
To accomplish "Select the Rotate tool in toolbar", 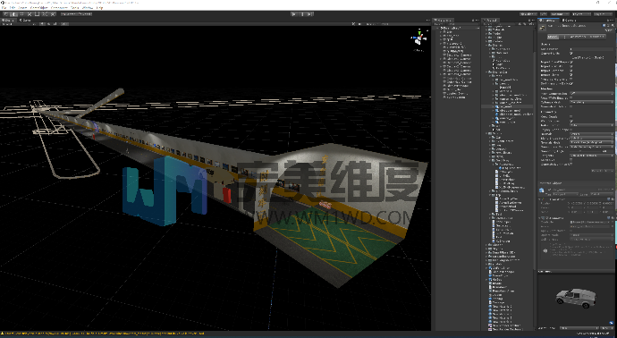I will tap(21, 14).
